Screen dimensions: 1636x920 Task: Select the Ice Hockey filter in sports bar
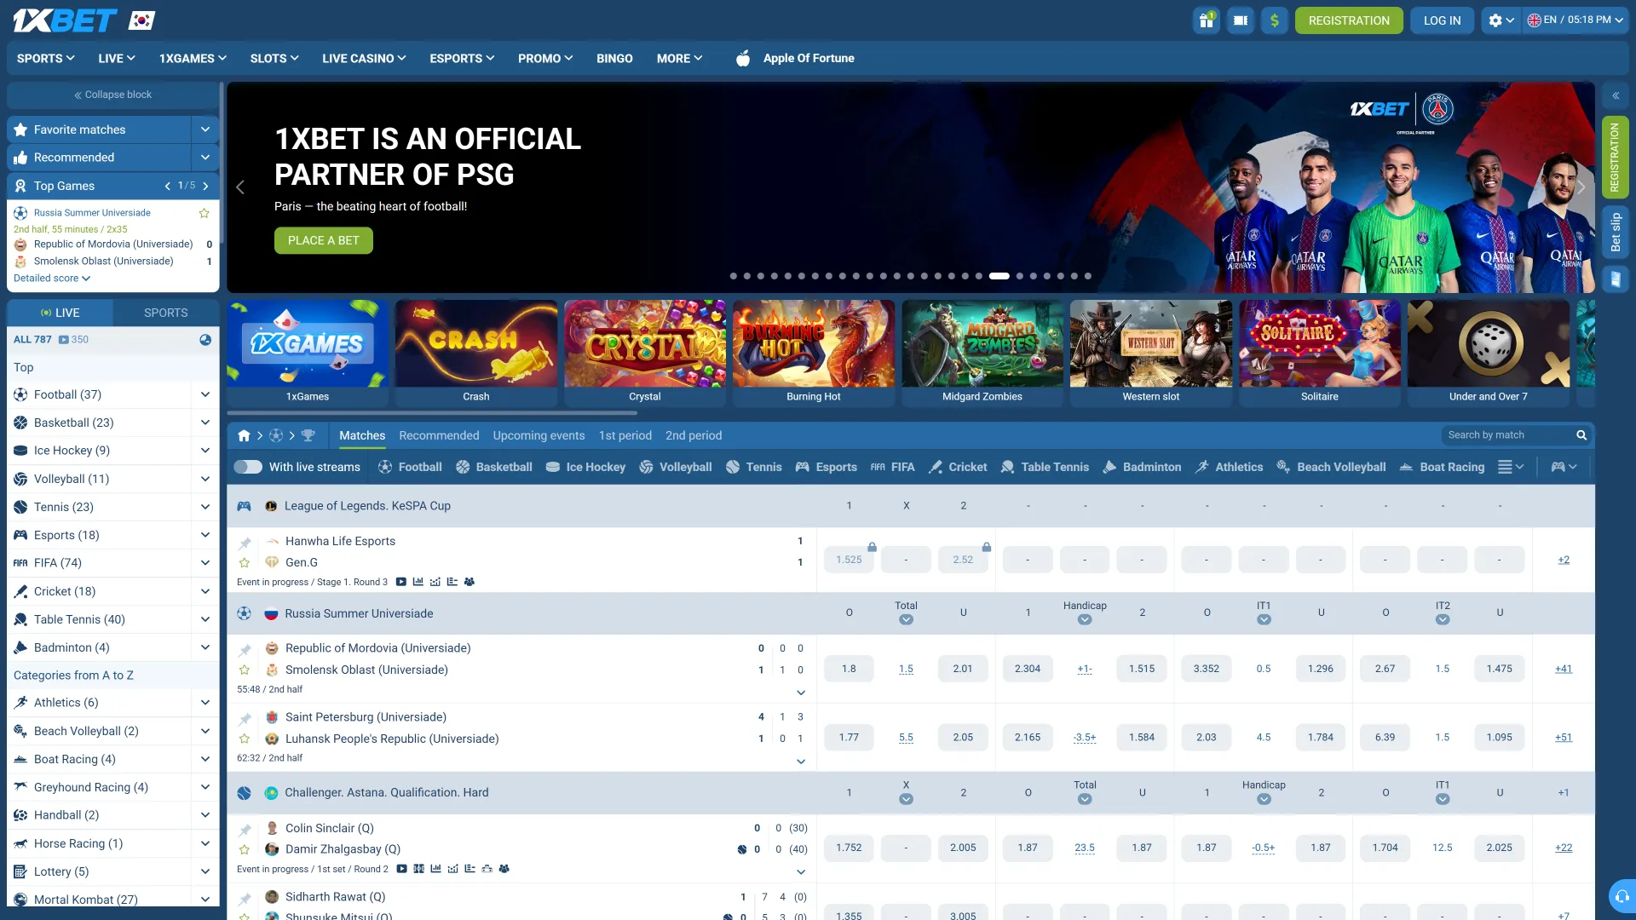pos(585,467)
